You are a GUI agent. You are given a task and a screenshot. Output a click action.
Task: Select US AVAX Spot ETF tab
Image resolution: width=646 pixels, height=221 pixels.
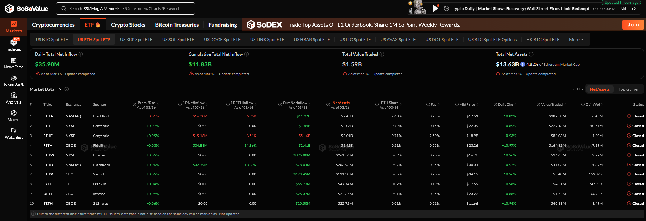(x=398, y=40)
